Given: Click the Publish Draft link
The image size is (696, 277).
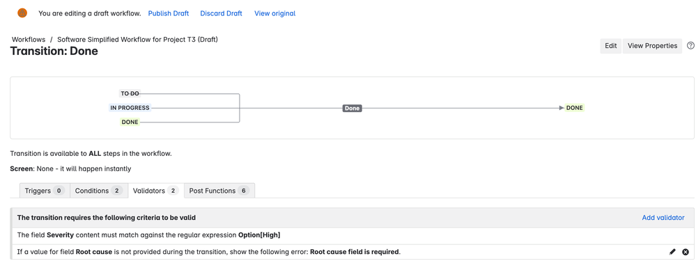Looking at the screenshot, I should click(168, 13).
